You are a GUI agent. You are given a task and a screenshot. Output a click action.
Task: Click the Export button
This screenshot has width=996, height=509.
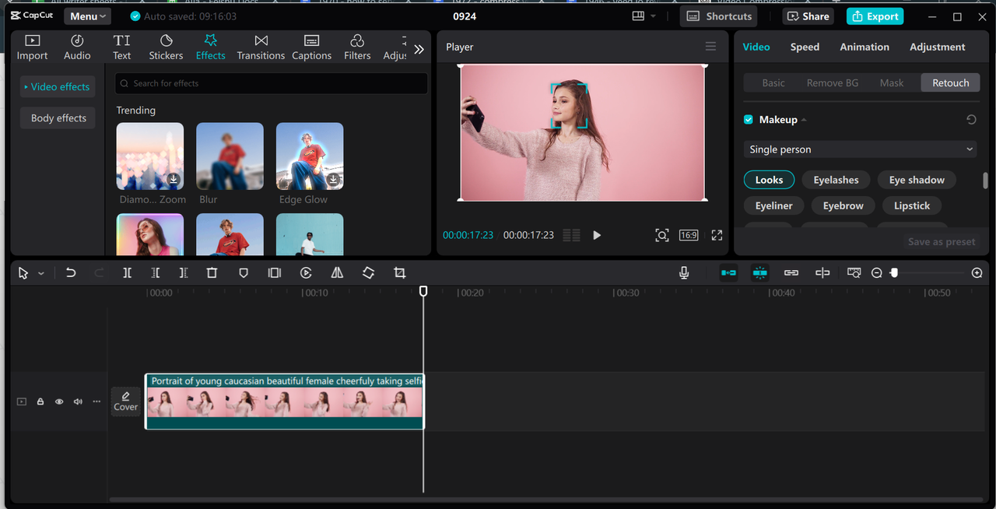(x=875, y=16)
